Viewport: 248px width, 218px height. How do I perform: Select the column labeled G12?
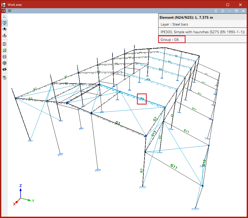[204, 163]
